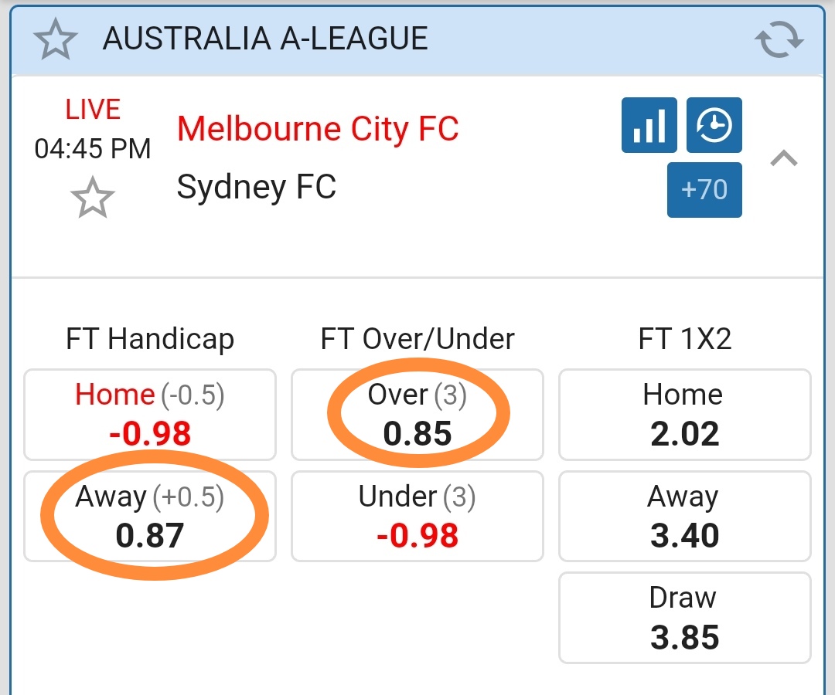
Task: Show +70 more betting markets
Action: coord(704,189)
